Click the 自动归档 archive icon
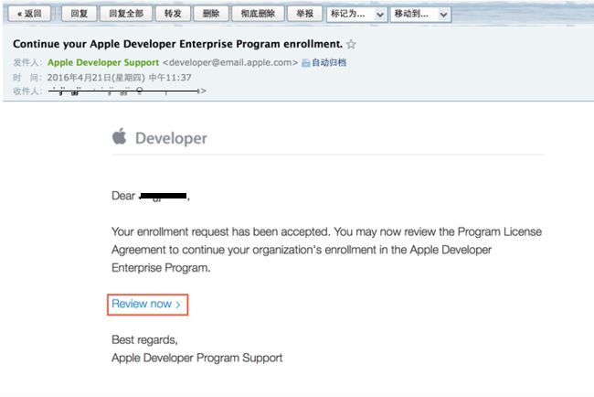Image resolution: width=594 pixels, height=397 pixels. coord(306,63)
